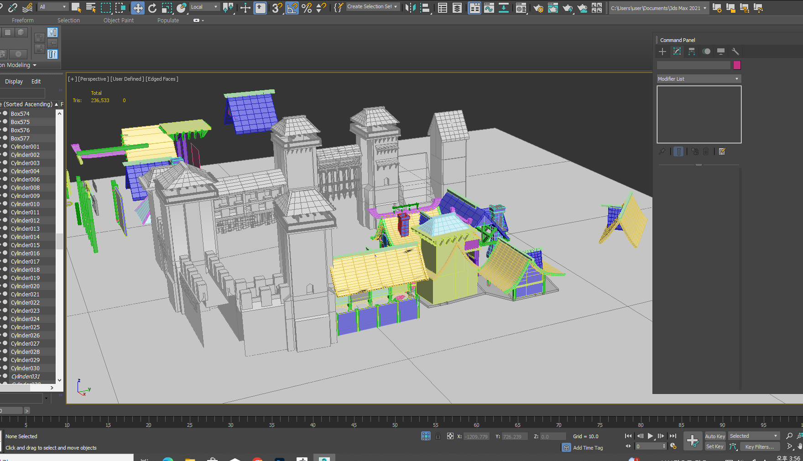Switch to the Object Paint ribbon tab
Image resolution: width=803 pixels, height=461 pixels.
coord(119,21)
